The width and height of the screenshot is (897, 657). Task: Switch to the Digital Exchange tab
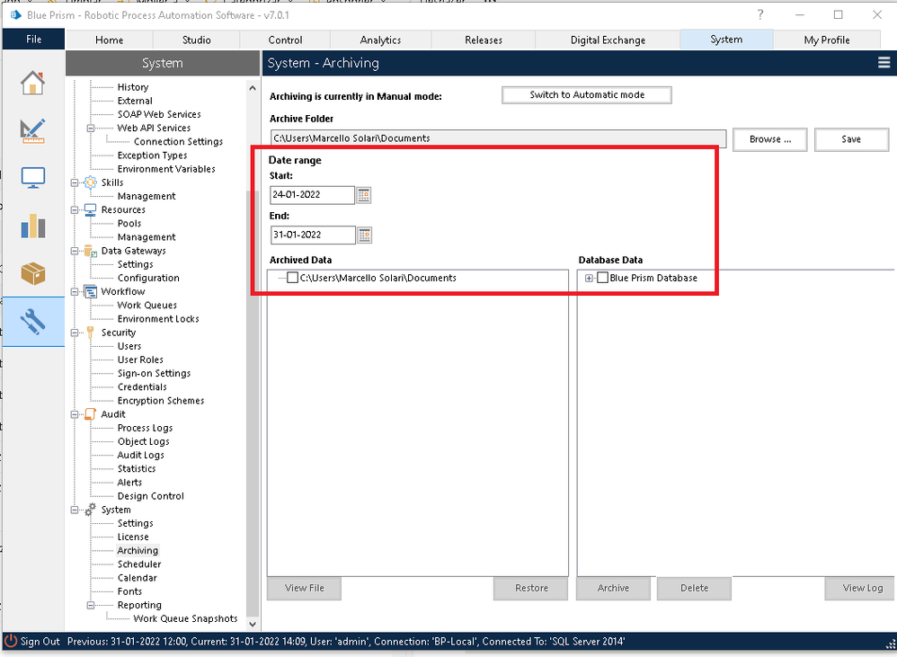click(608, 40)
